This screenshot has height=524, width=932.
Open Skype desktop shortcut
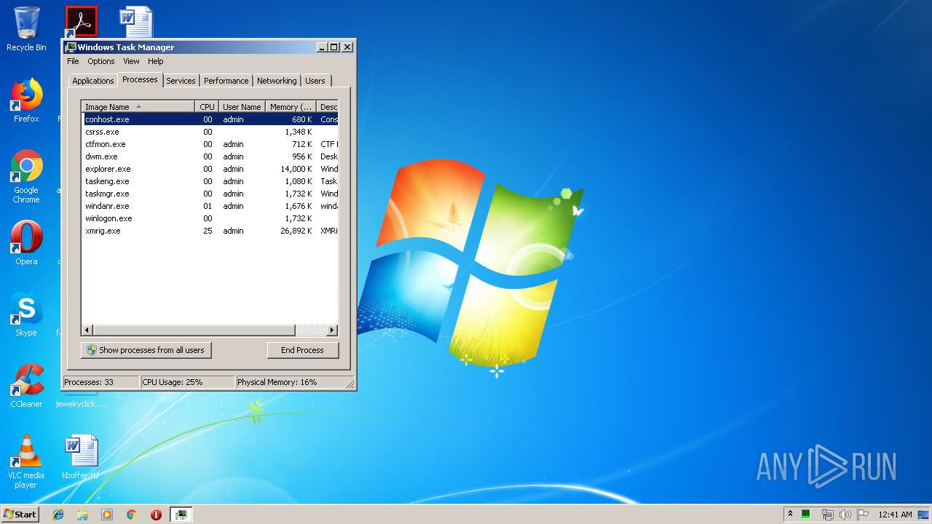[x=26, y=314]
